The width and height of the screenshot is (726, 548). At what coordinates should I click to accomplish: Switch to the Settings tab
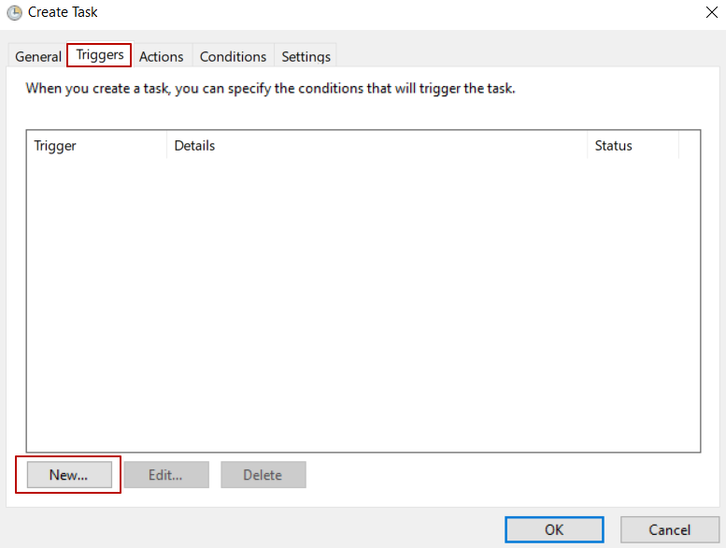pos(306,57)
